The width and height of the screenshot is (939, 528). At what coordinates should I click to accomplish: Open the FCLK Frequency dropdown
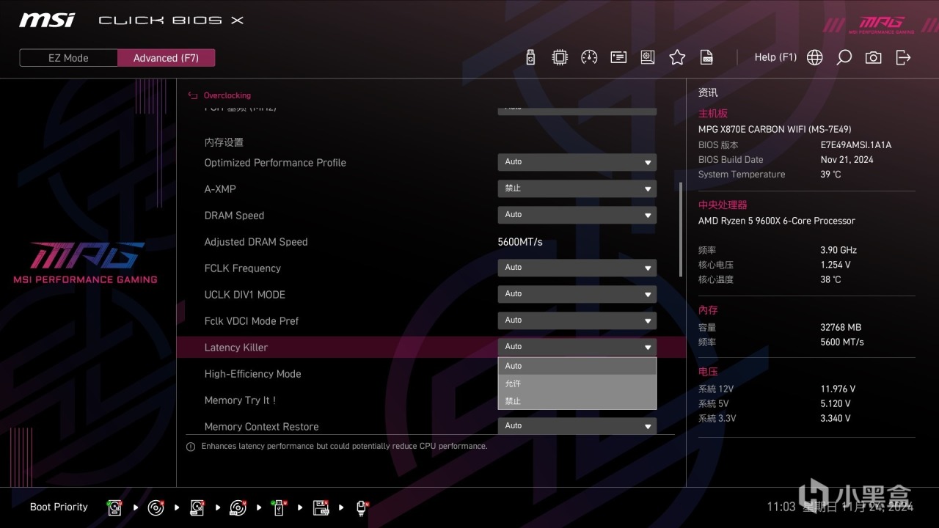pos(577,268)
